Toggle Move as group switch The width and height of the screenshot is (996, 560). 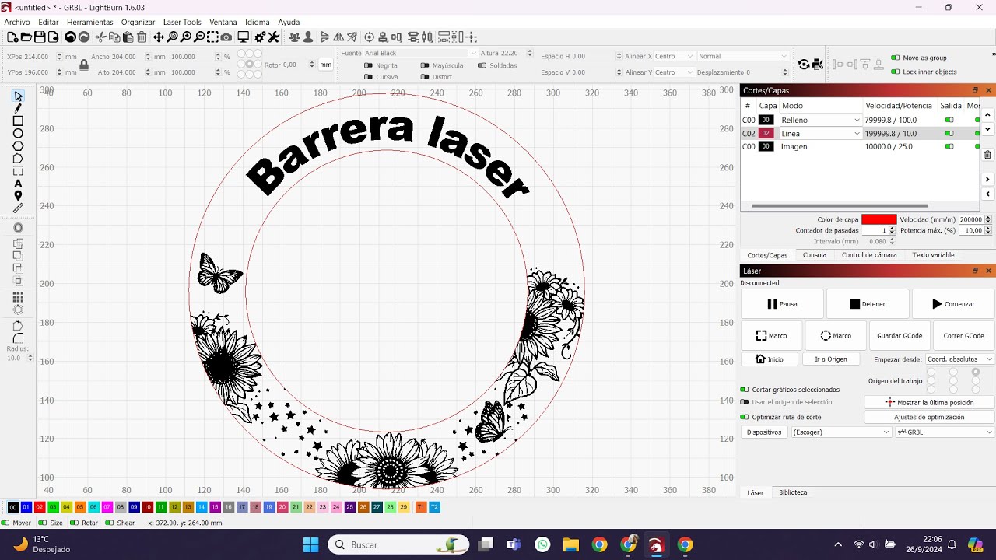[895, 58]
